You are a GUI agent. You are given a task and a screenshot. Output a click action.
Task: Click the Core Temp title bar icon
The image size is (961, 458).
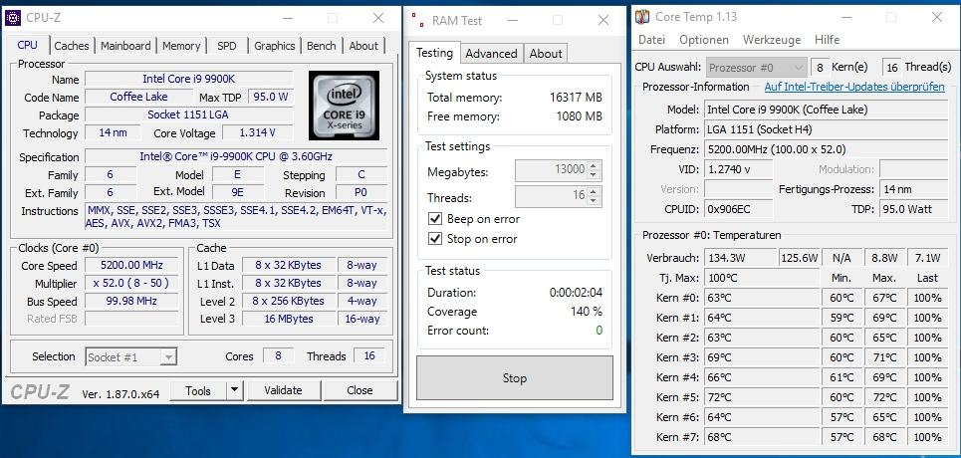pos(642,17)
